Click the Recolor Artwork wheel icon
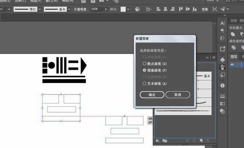The height and width of the screenshot is (148, 244). (137, 9)
